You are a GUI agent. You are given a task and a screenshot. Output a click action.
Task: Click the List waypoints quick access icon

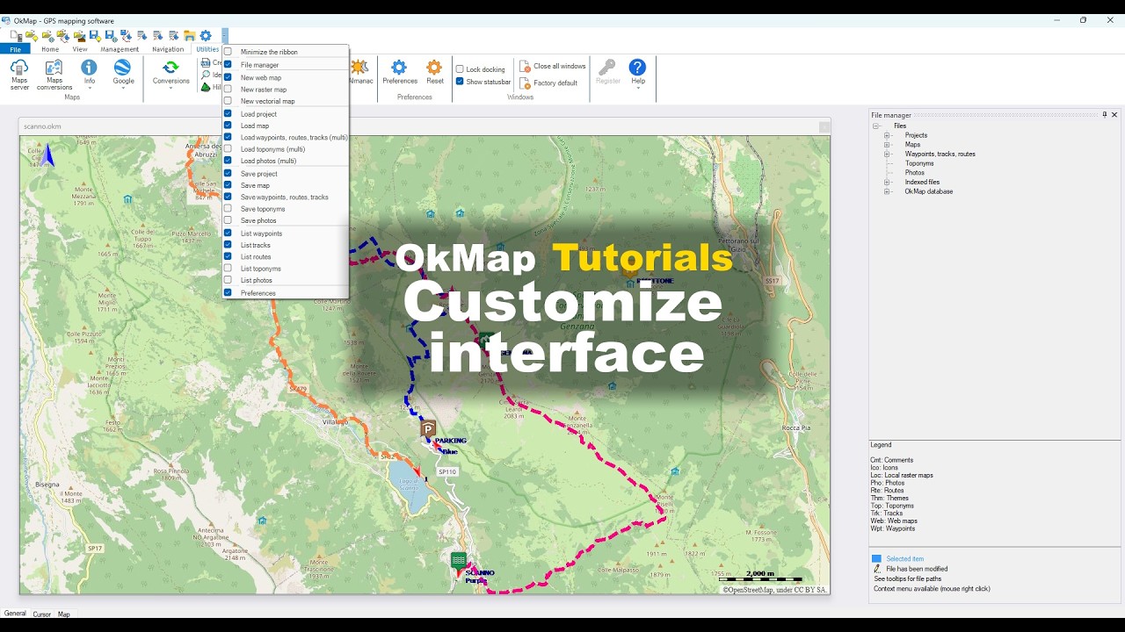pos(142,36)
